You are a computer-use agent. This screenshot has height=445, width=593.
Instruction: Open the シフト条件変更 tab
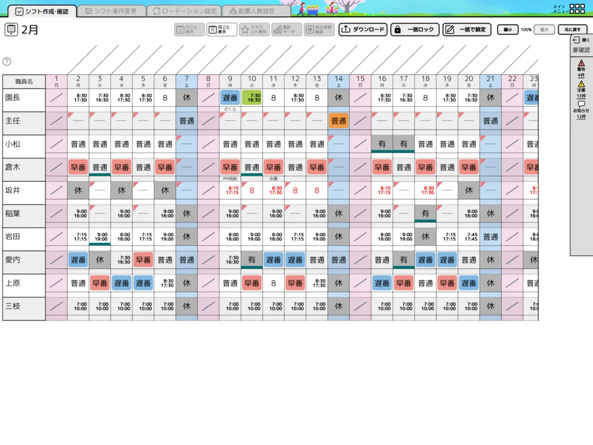click(x=111, y=11)
